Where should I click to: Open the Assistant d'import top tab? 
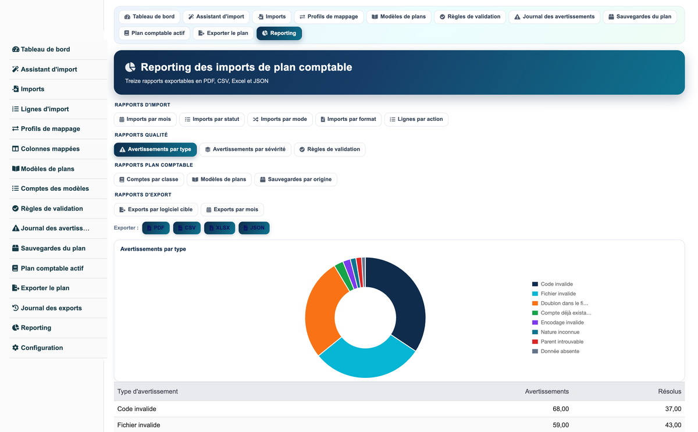click(x=216, y=17)
